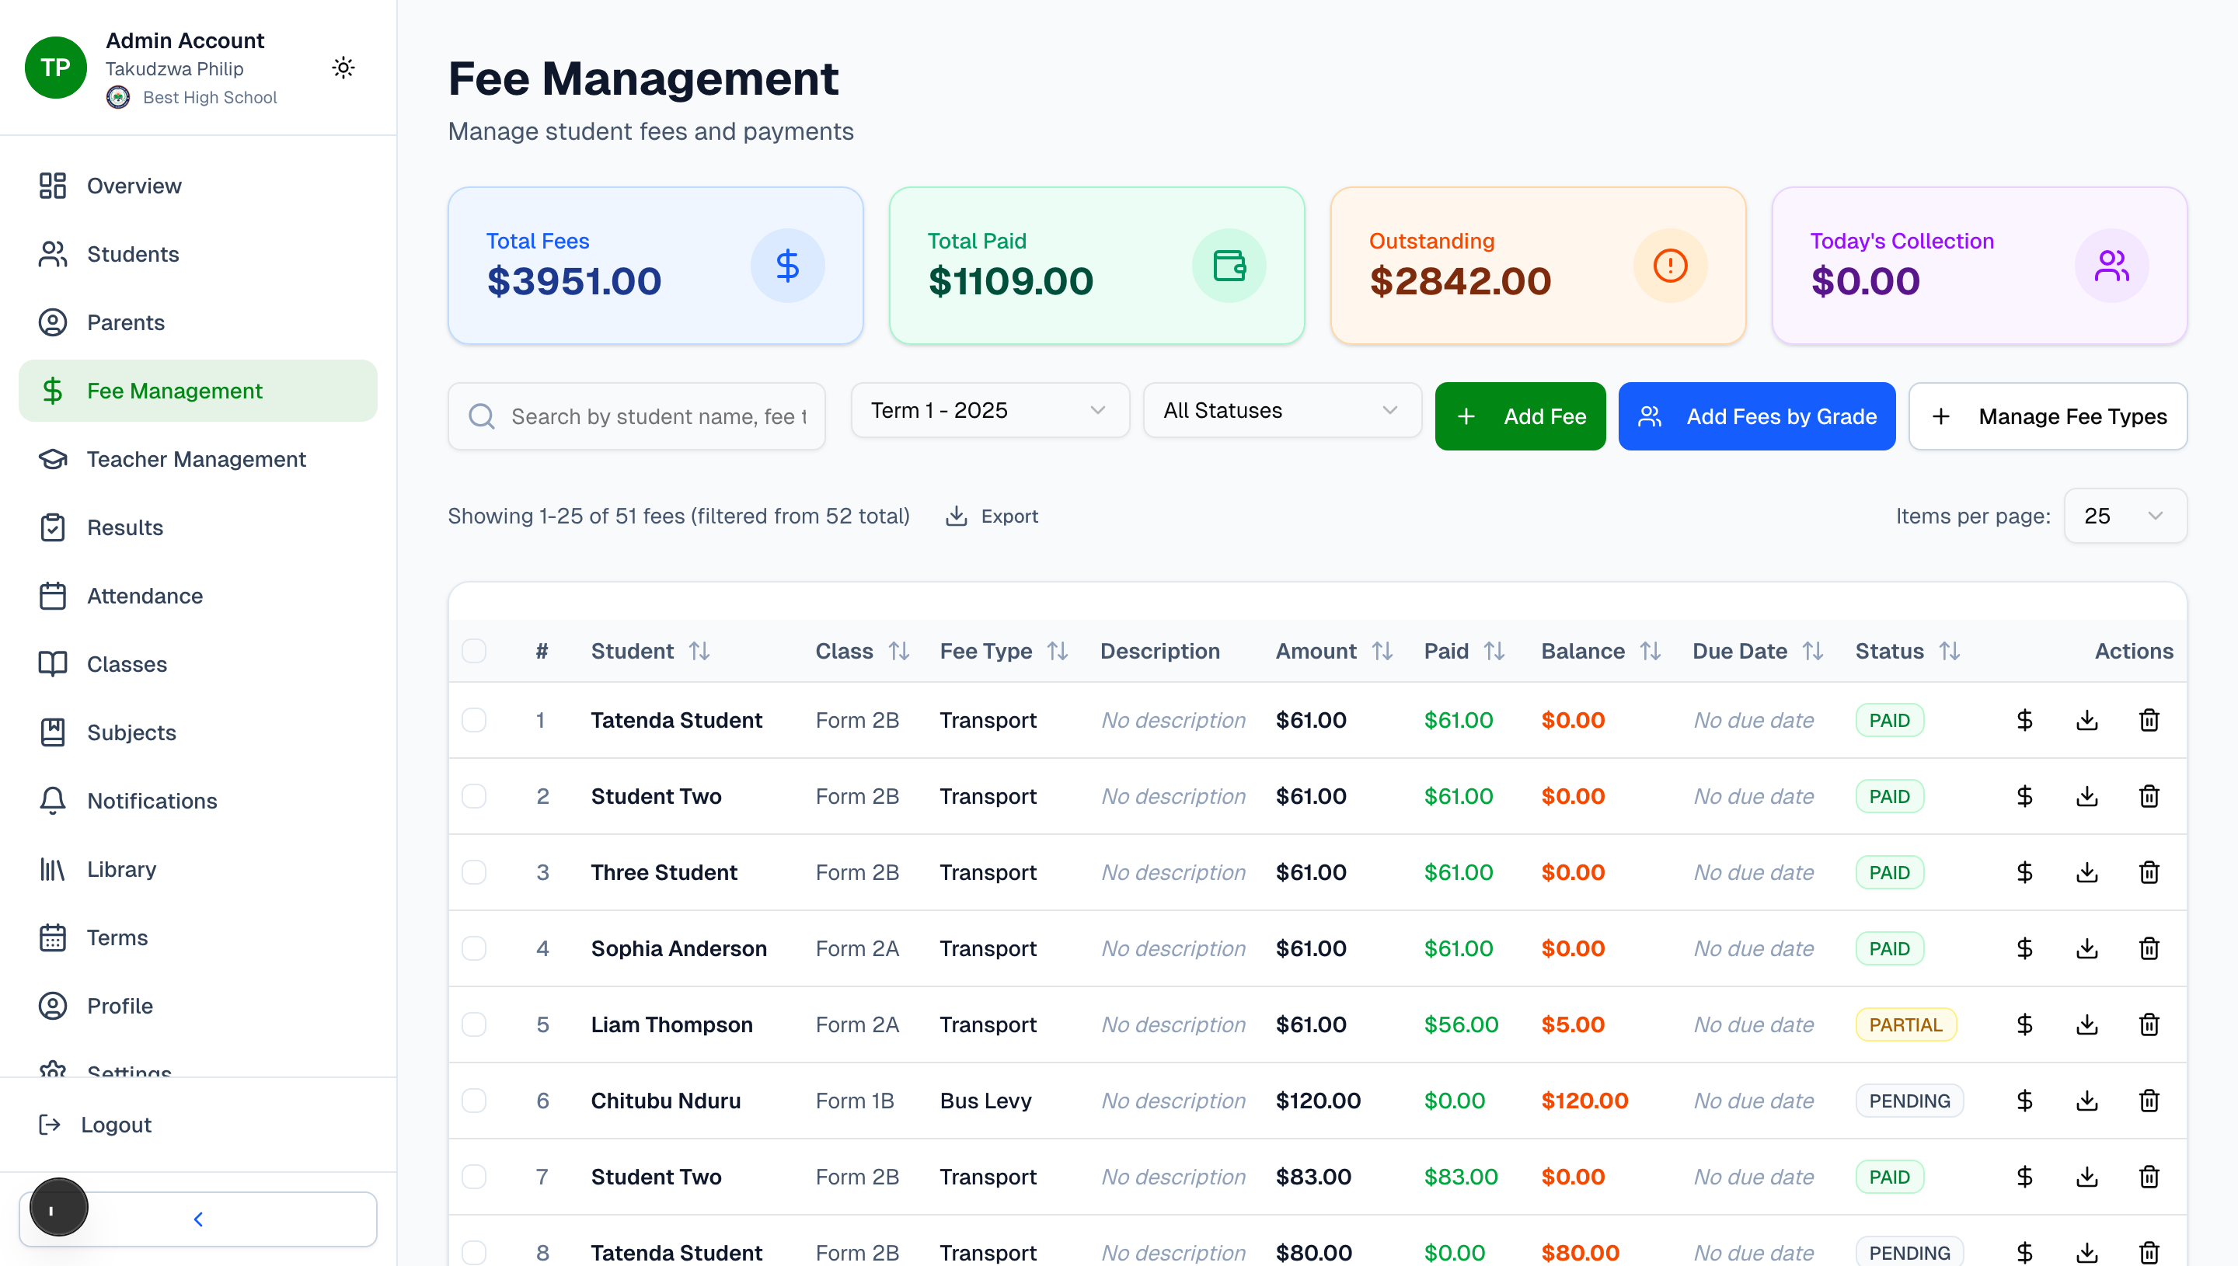
Task: Check the checkbox for Student Two's Transport fee
Action: [475, 795]
